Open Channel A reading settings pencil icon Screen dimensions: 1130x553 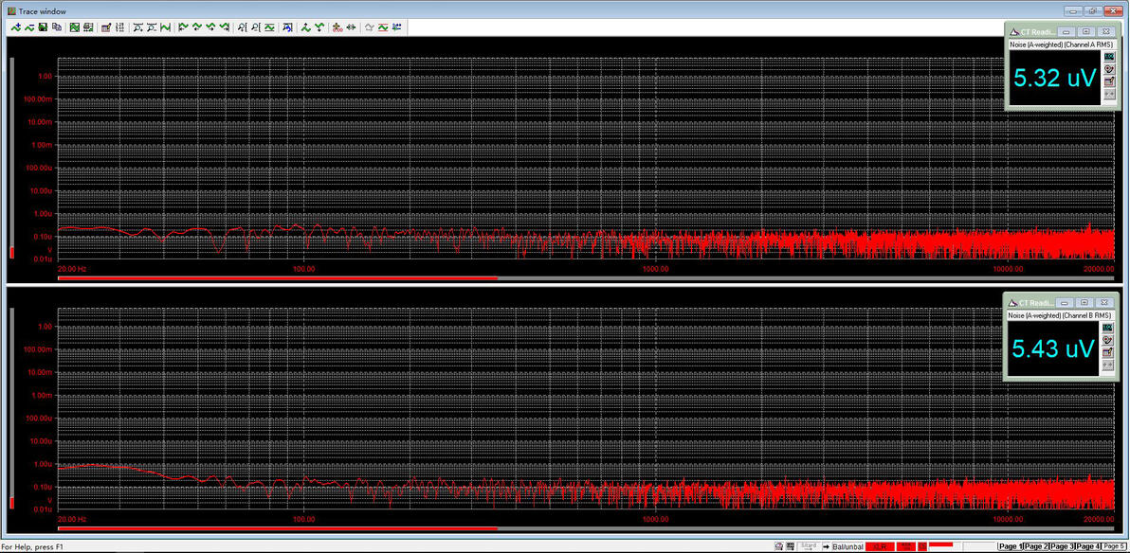[x=1109, y=81]
